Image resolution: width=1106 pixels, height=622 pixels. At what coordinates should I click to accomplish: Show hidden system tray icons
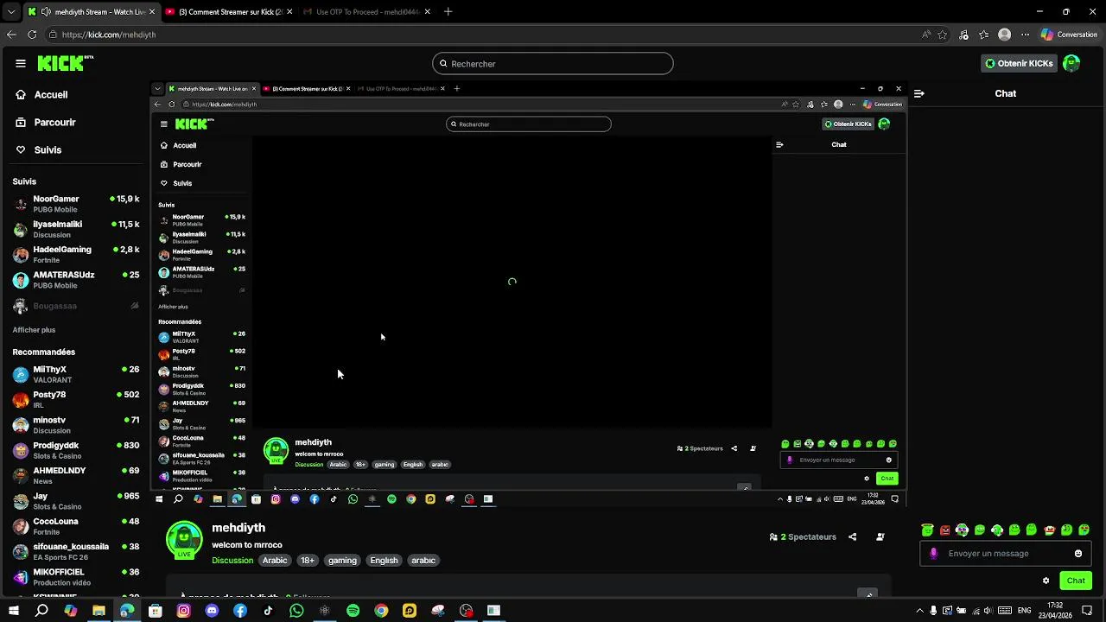[x=919, y=611]
